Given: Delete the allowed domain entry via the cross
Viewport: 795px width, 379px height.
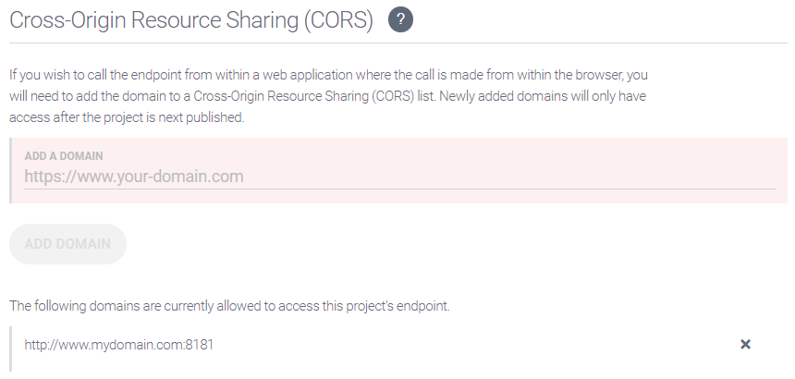Looking at the screenshot, I should coord(745,345).
